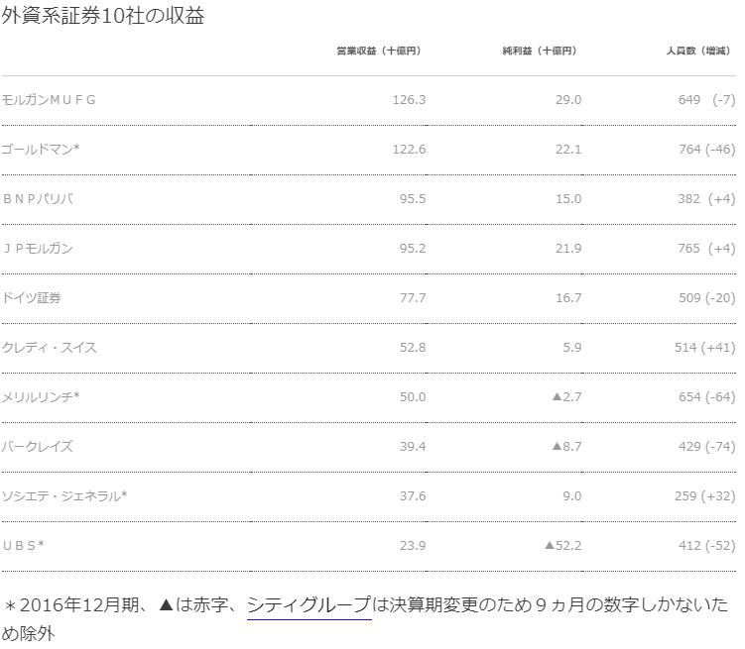Click the title 外資系証券10社の収益
The image size is (745, 649).
(103, 16)
